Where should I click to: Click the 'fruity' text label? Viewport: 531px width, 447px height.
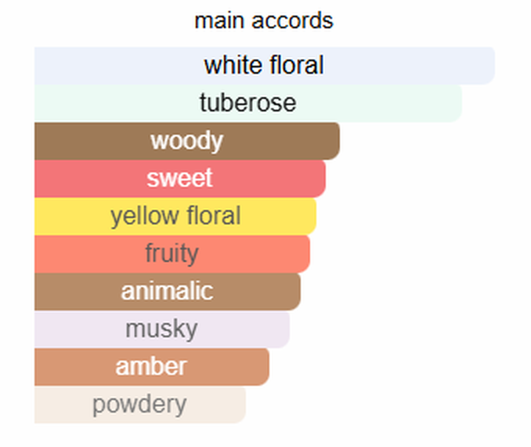[x=172, y=253]
